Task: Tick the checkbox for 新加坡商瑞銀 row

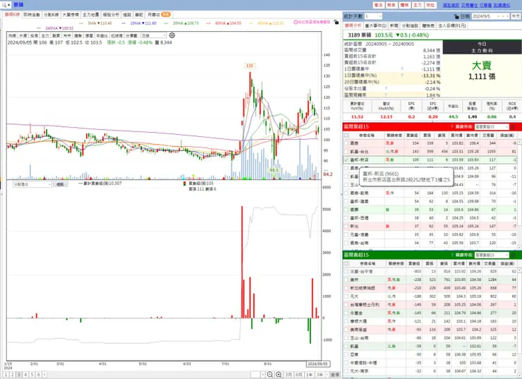Action: point(346,288)
